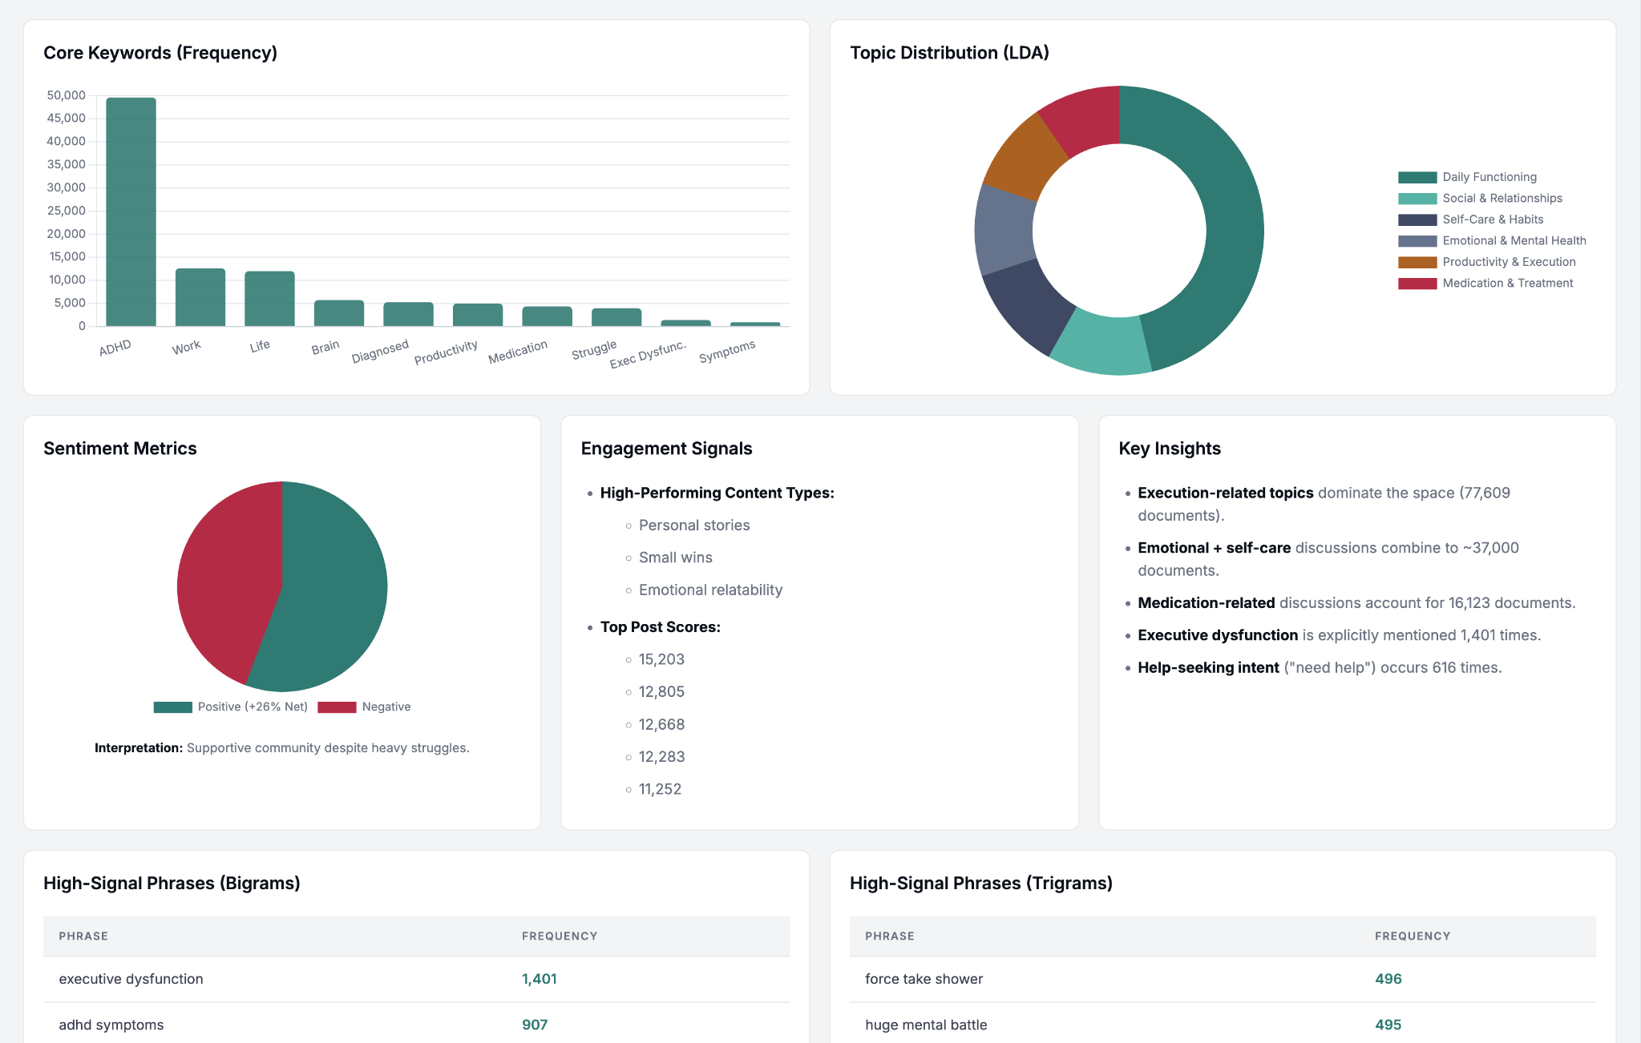Toggle the Daily Functioning legend entry
Viewport: 1641px width, 1043px height.
1467,177
